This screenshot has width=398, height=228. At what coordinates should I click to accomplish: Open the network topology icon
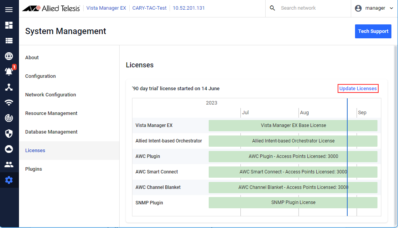(x=9, y=87)
